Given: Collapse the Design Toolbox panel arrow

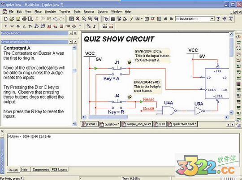Looking at the screenshot, I should [x=71, y=33].
